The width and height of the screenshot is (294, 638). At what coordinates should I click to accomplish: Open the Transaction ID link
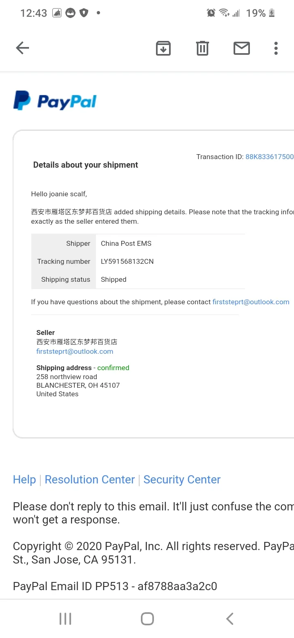tap(269, 157)
